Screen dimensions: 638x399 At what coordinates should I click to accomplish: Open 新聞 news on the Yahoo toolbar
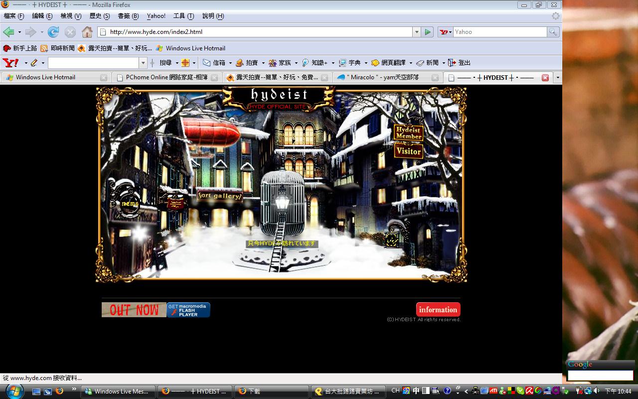pyautogui.click(x=428, y=63)
